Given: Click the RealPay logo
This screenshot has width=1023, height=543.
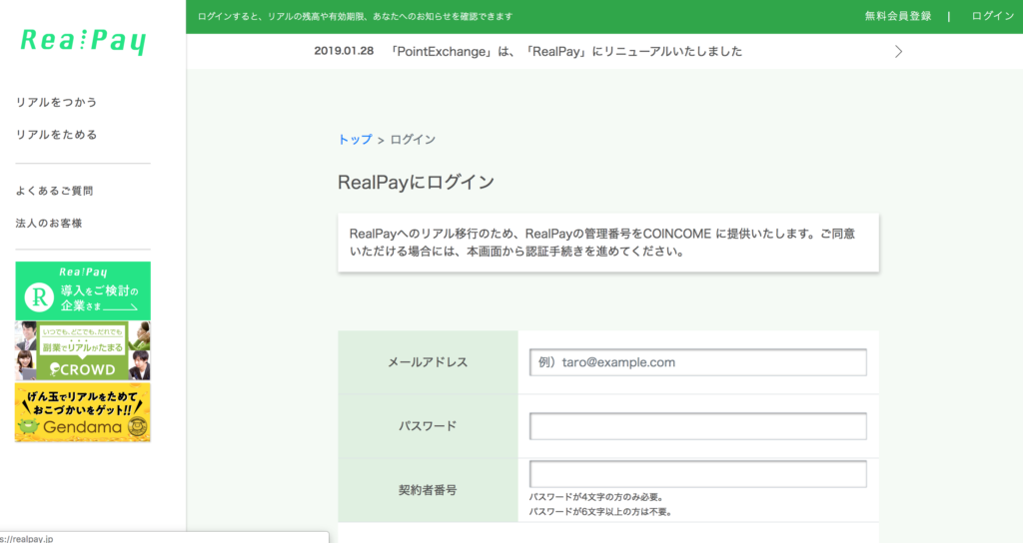Looking at the screenshot, I should pyautogui.click(x=83, y=41).
